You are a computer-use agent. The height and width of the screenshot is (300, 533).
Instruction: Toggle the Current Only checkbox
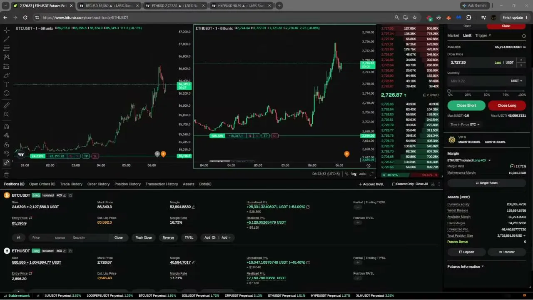pyautogui.click(x=394, y=184)
